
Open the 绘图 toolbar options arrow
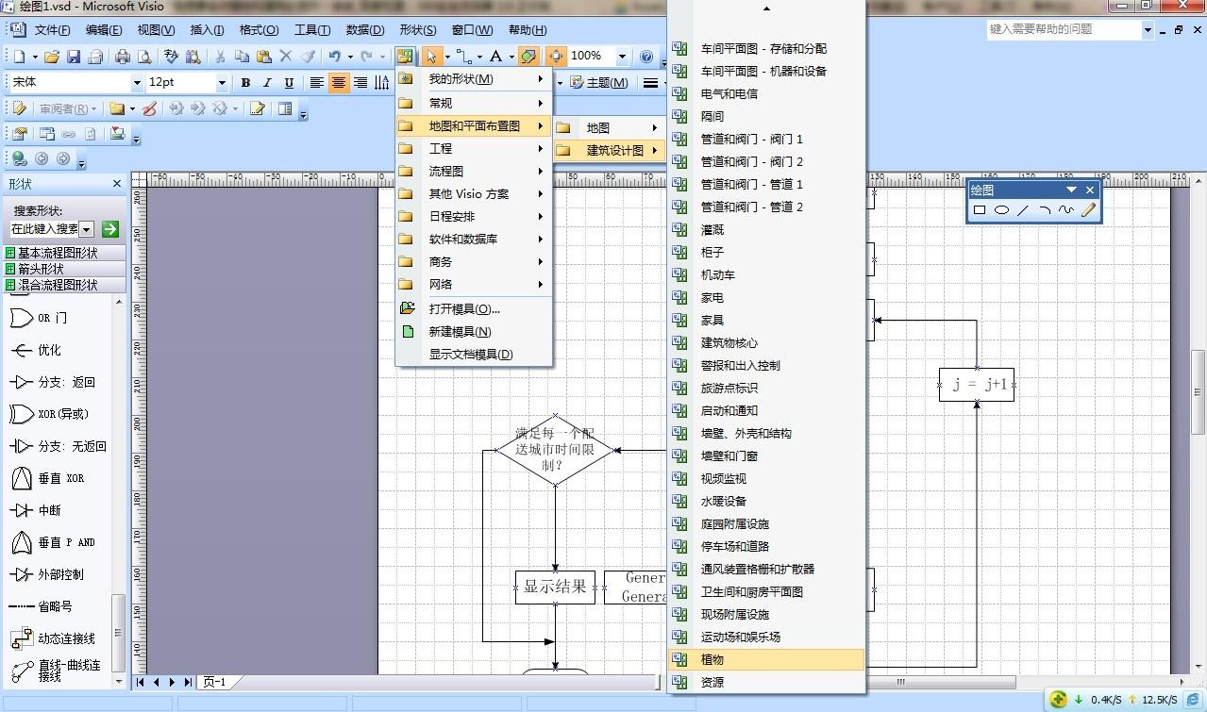point(1071,190)
